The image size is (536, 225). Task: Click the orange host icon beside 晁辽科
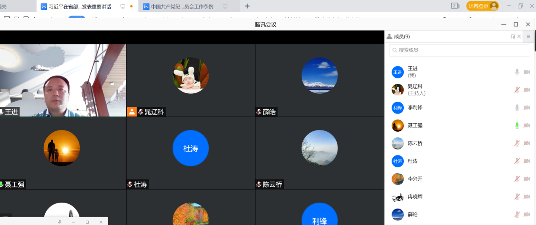point(132,112)
